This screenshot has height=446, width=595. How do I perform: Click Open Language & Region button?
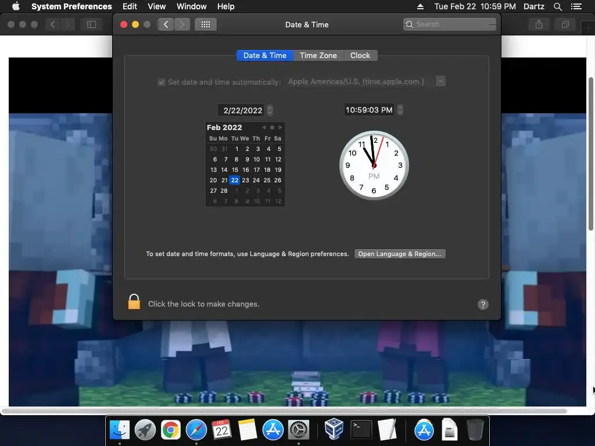(400, 254)
